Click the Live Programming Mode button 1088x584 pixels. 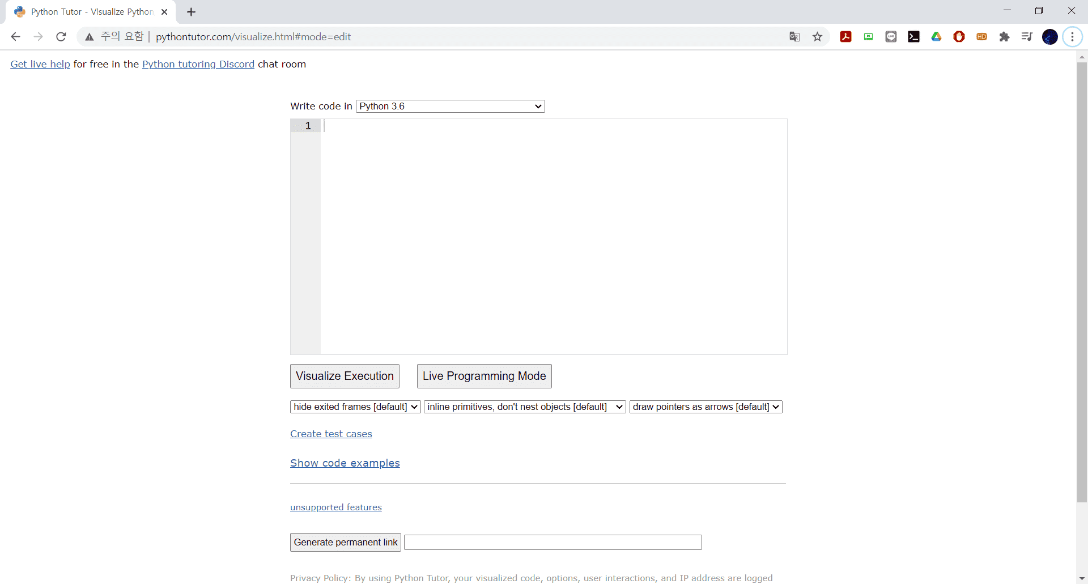pos(484,376)
